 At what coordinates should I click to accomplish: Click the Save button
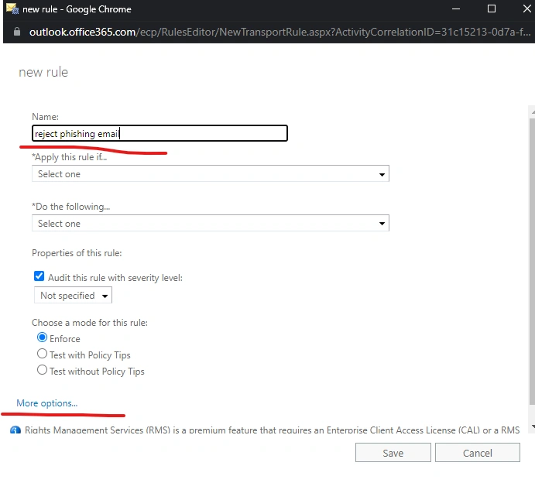[x=393, y=453]
